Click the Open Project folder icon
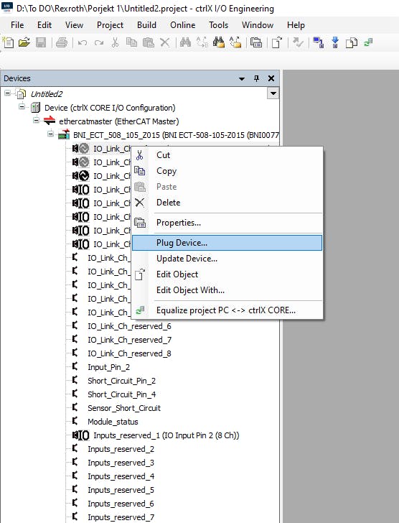Image resolution: width=399 pixels, height=523 pixels. click(24, 42)
